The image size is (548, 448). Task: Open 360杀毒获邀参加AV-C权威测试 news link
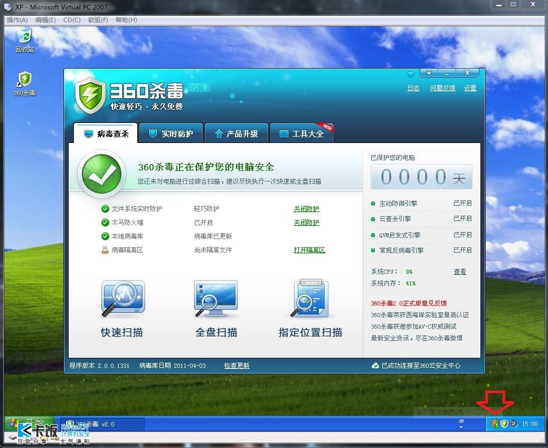pyautogui.click(x=413, y=327)
